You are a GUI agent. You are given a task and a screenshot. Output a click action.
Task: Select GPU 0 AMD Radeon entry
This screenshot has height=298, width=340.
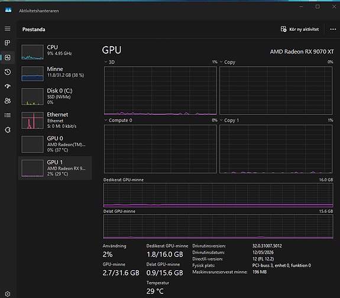tap(55, 144)
